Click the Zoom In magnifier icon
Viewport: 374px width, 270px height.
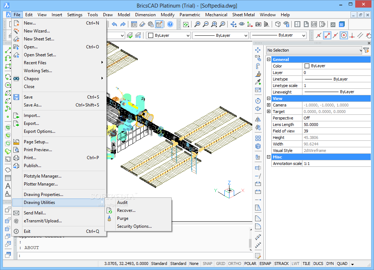pos(197,24)
